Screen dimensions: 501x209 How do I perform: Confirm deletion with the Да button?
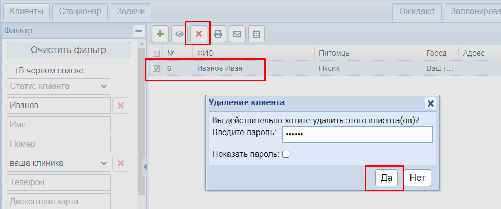click(387, 178)
